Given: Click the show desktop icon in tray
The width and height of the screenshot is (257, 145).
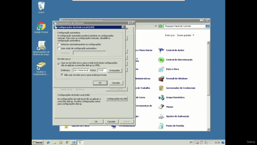Looking at the screenshot, I should click(x=223, y=143).
